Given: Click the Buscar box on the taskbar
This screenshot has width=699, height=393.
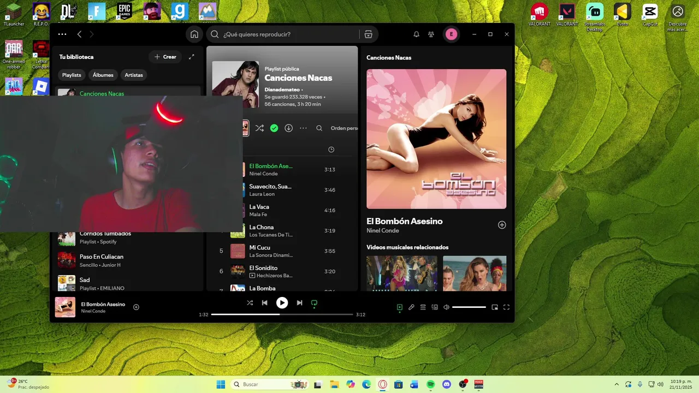Looking at the screenshot, I should click(x=270, y=384).
